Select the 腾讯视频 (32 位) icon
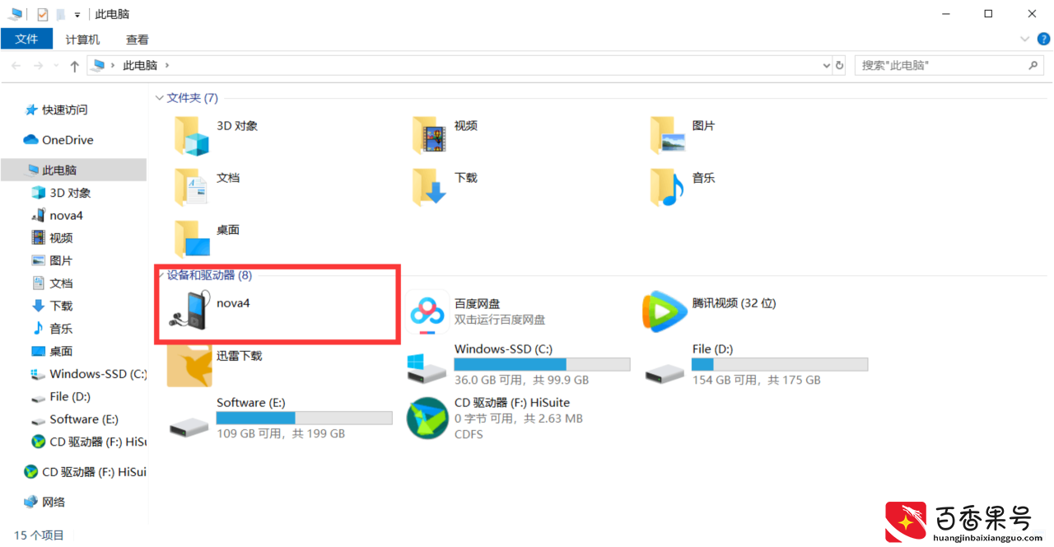 click(665, 311)
